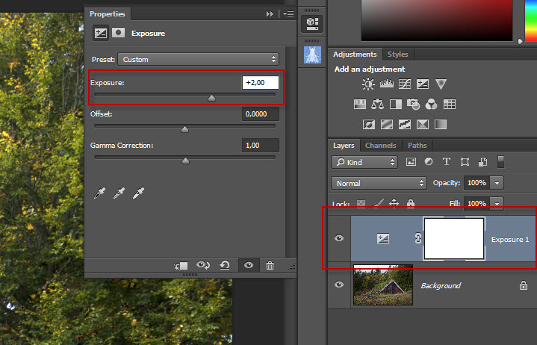Click the Exposure slider handle
This screenshot has height=345, width=537.
(211, 99)
